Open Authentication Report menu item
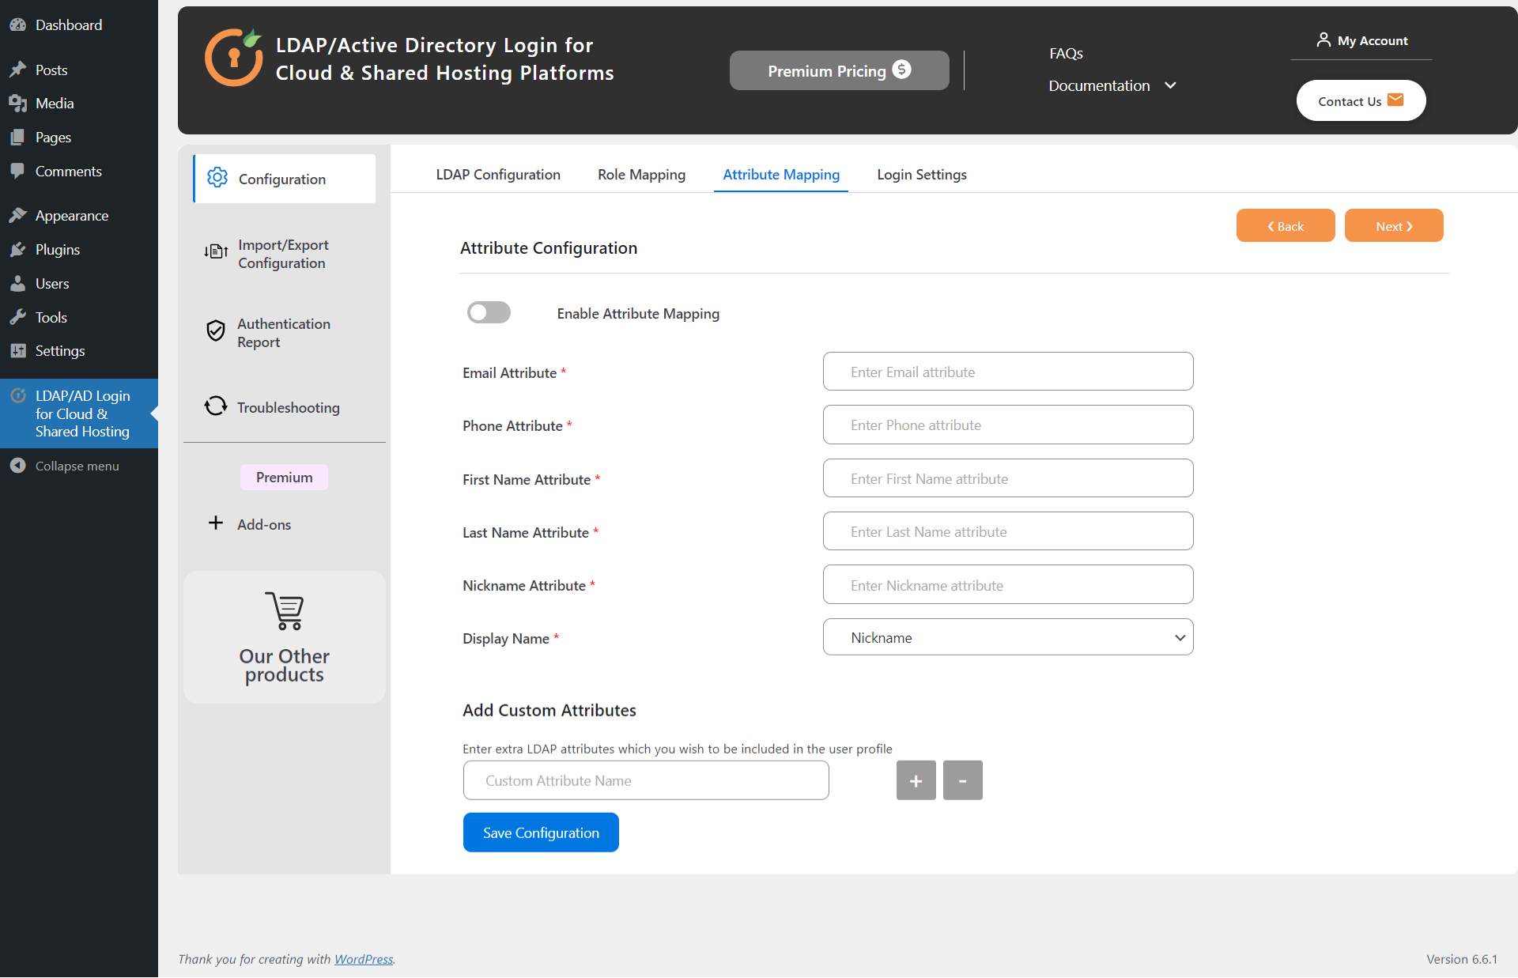 click(x=285, y=333)
